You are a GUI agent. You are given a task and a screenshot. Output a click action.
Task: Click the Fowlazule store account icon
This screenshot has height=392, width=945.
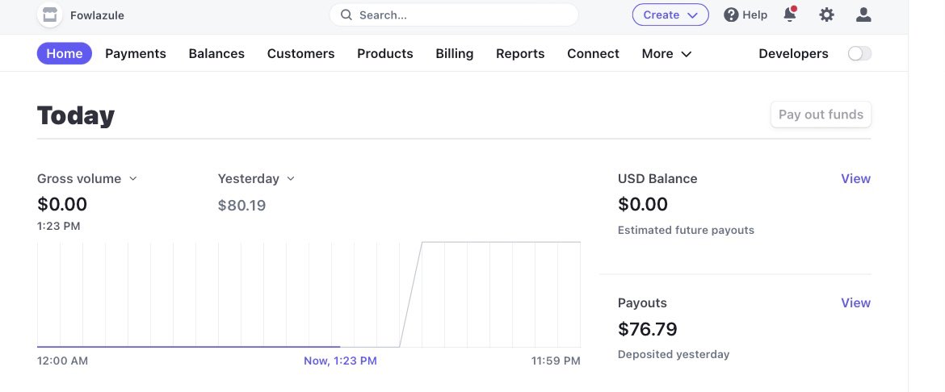[x=50, y=15]
